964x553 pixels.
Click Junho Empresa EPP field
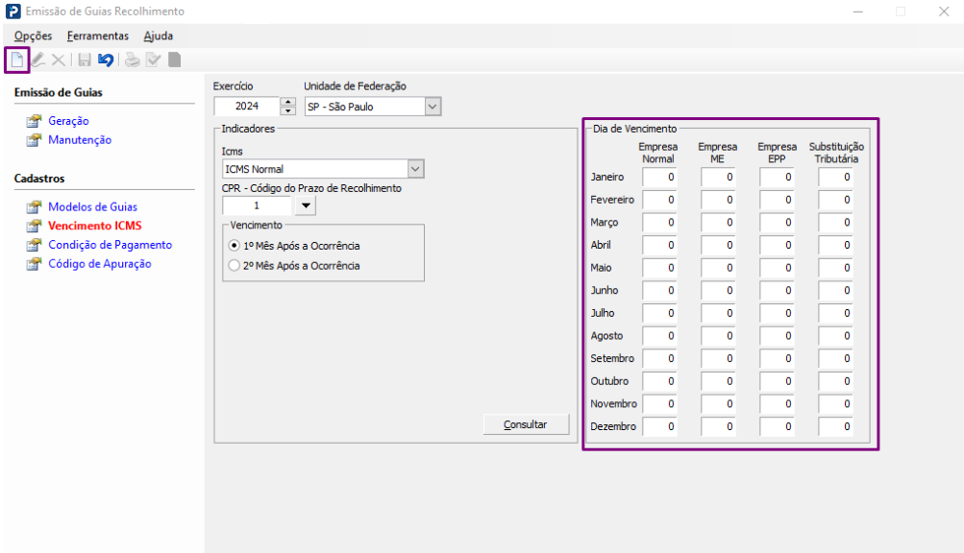click(x=777, y=291)
